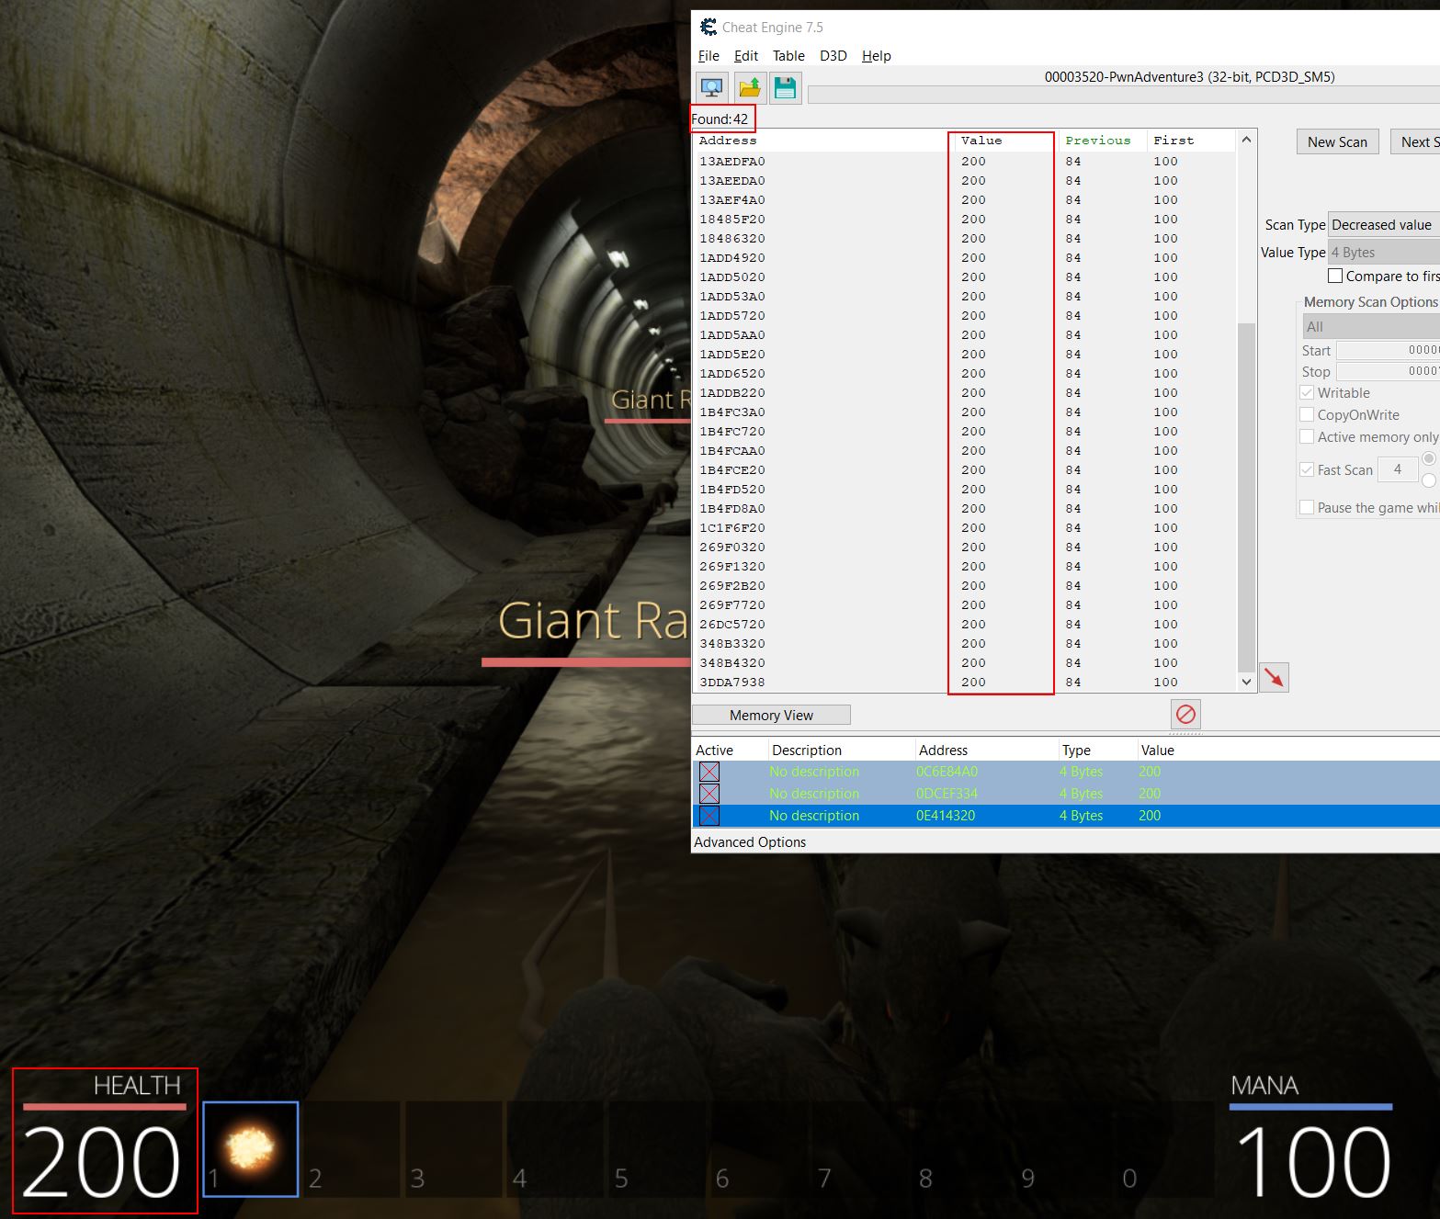Image resolution: width=1440 pixels, height=1219 pixels.
Task: Select result row address 1ADDB220
Action: pos(965,392)
